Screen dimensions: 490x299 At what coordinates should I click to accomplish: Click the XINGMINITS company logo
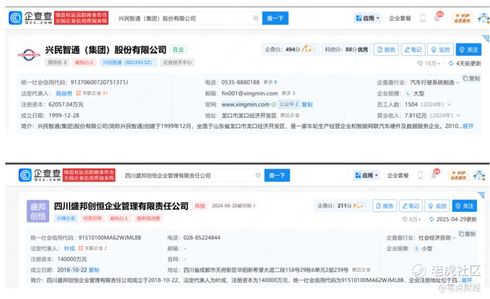[29, 55]
